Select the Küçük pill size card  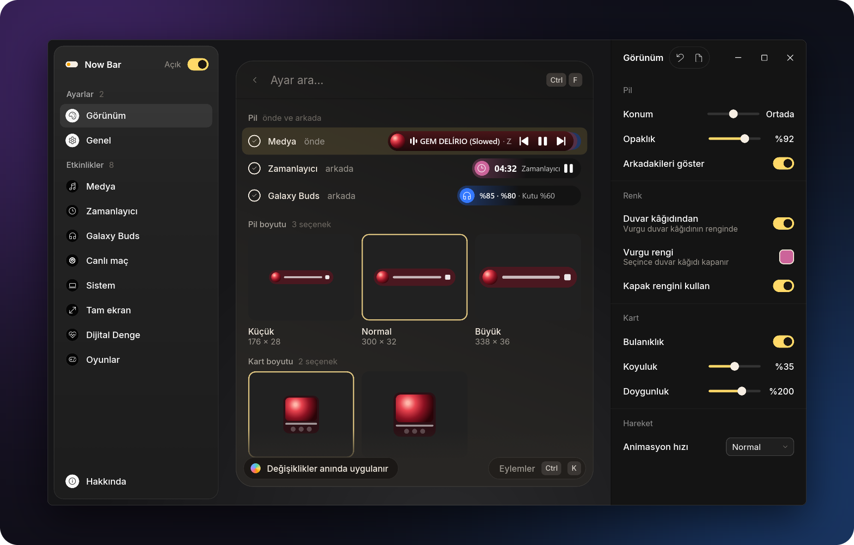pos(301,277)
